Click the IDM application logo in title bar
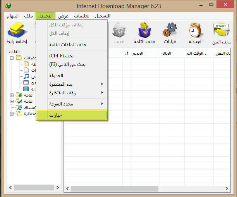The image size is (237, 197). 8,6
